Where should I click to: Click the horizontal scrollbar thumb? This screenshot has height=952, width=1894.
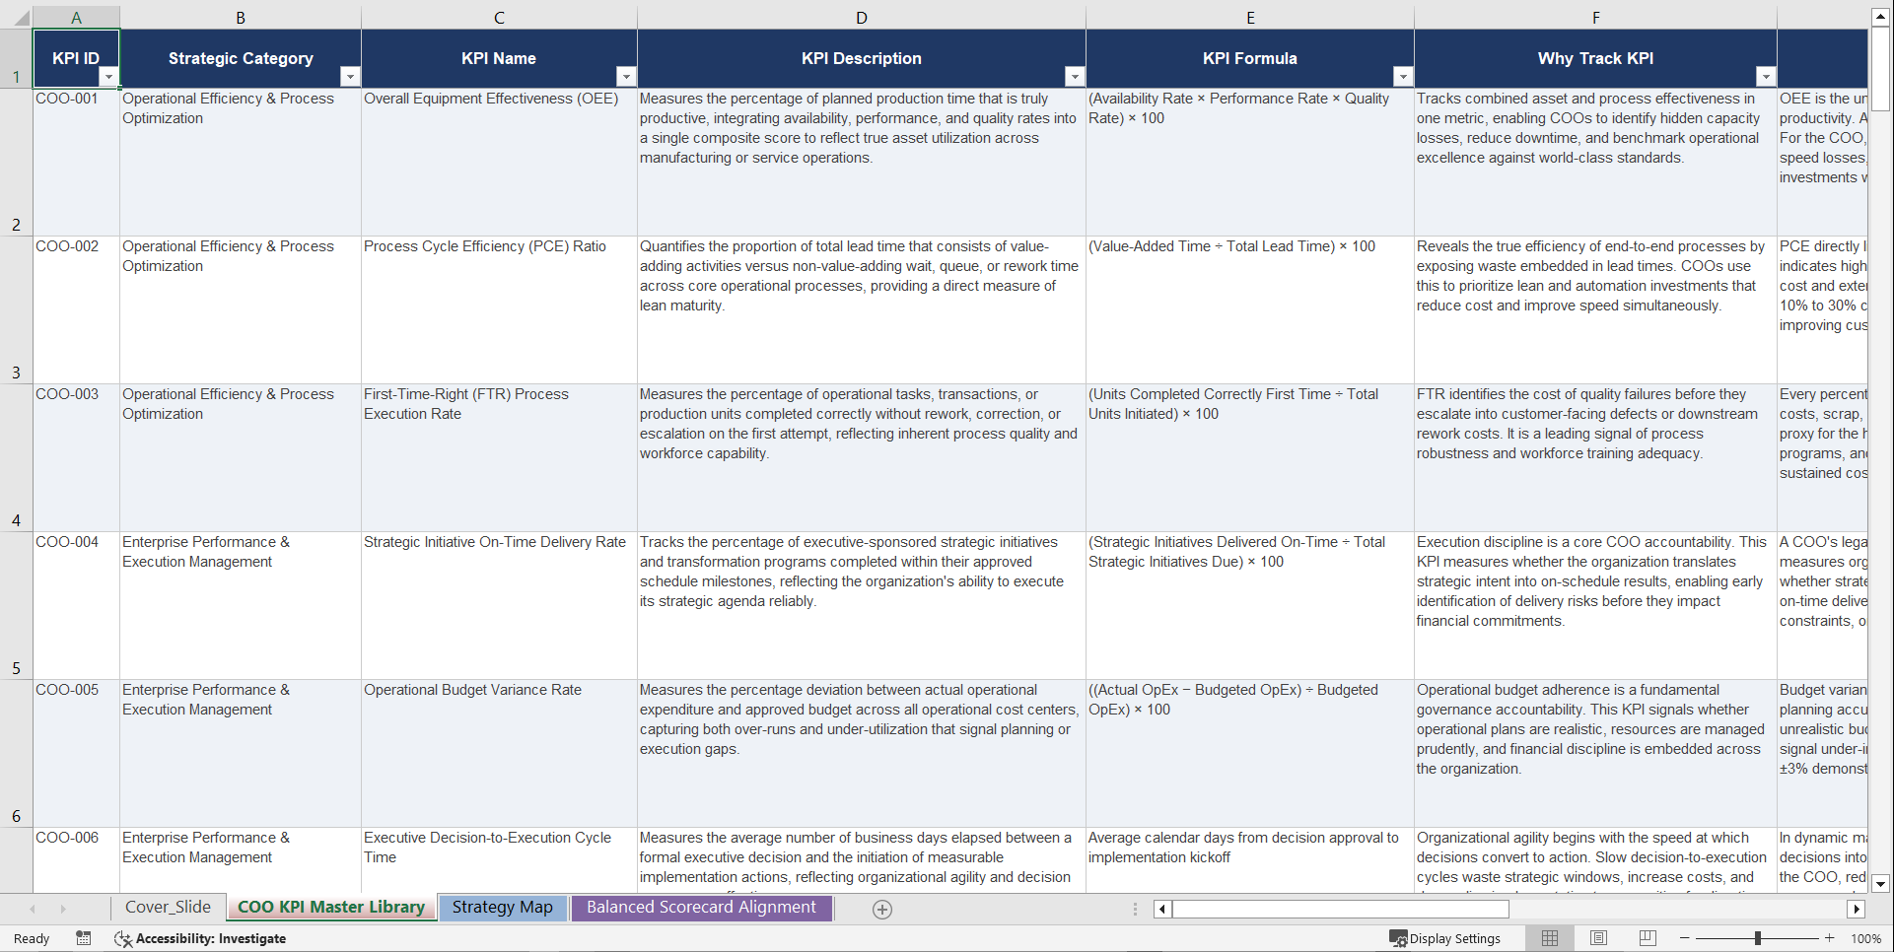pos(1340,910)
